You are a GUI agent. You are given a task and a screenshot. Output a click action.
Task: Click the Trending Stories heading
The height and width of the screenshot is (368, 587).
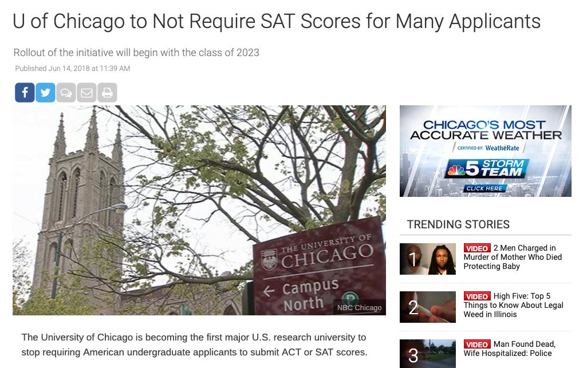click(x=458, y=224)
